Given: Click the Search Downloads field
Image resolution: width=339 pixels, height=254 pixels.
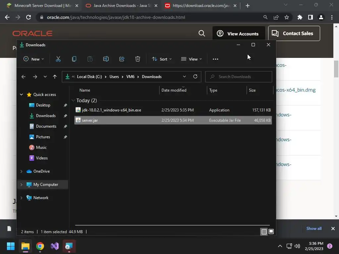Looking at the screenshot, I should tap(238, 77).
